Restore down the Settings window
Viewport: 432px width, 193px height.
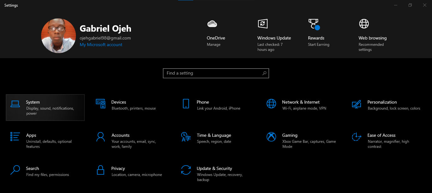click(x=410, y=5)
